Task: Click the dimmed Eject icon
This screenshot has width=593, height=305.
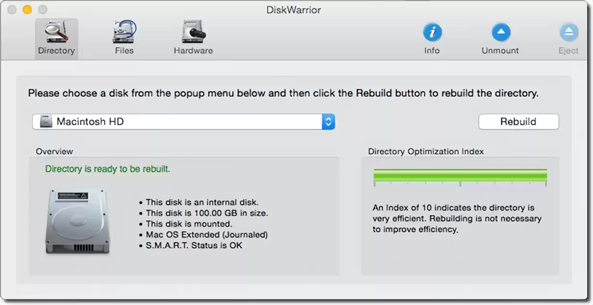Action: 568,32
